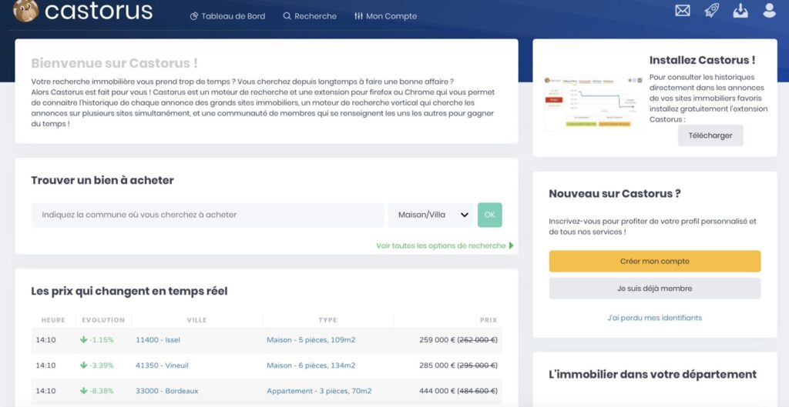Screen dimensions: 789x407
Task: Click the rocket icon in header
Action: [x=711, y=10]
